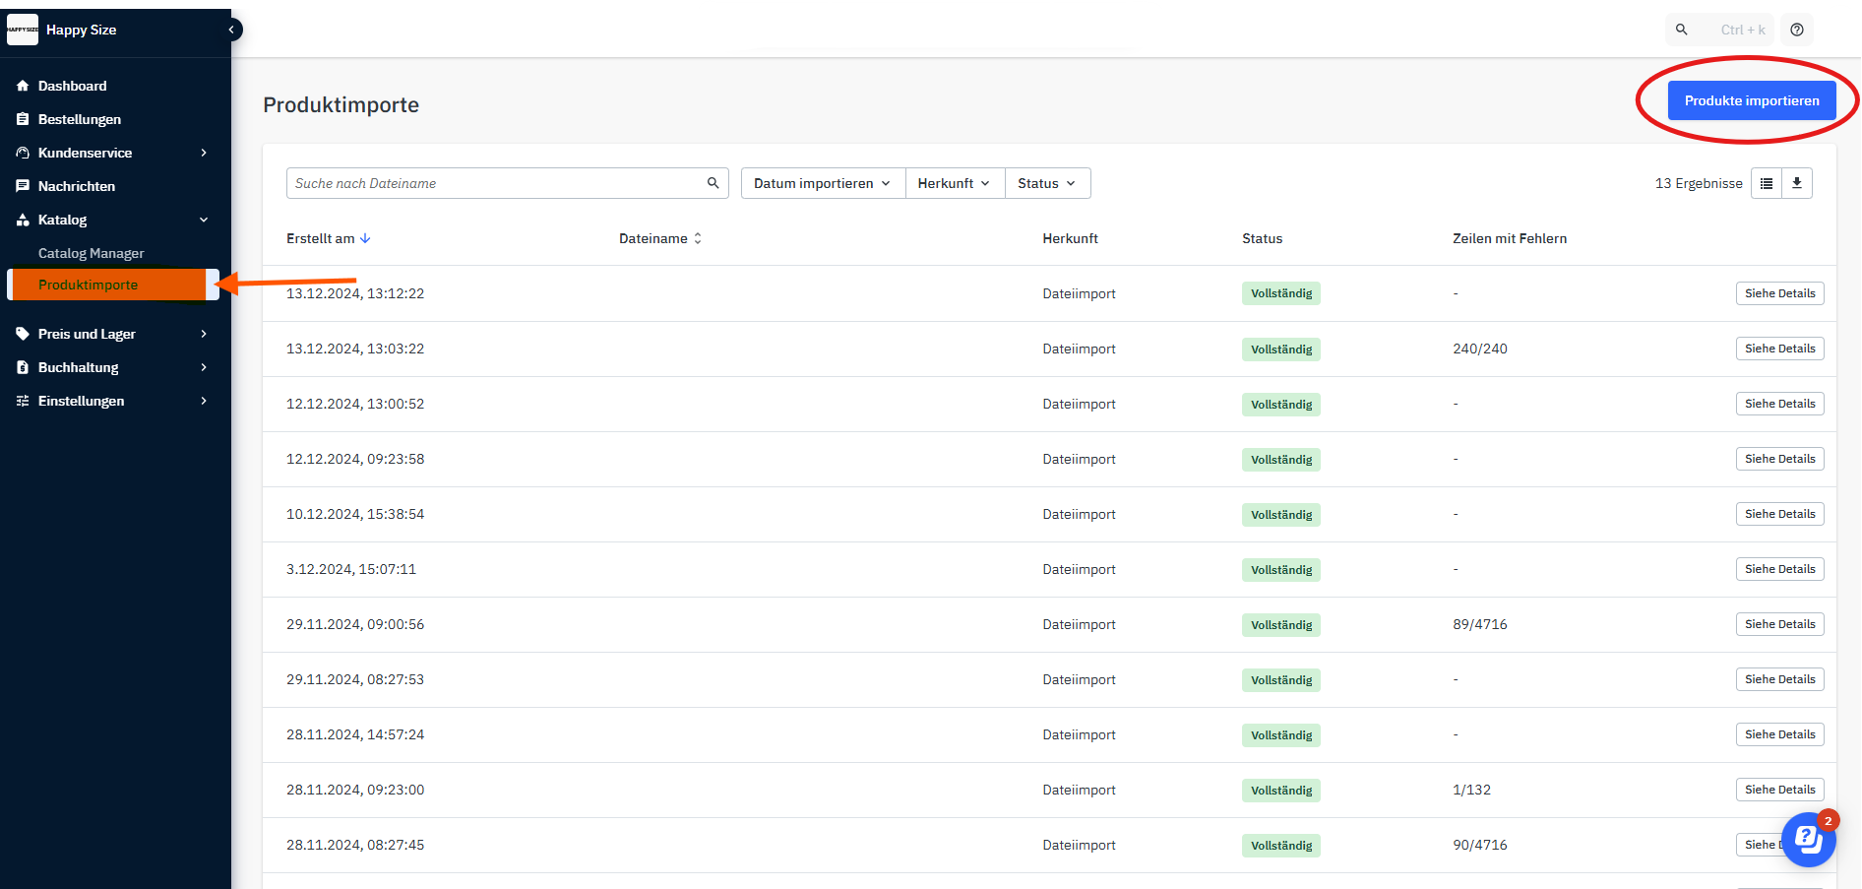Click the top bar search magnifier icon
This screenshot has width=1862, height=889.
point(1682,30)
